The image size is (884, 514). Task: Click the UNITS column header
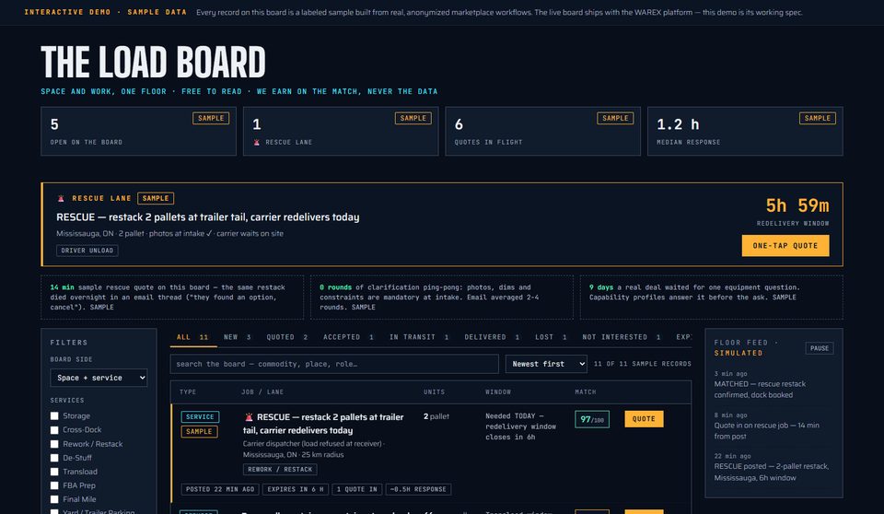434,392
